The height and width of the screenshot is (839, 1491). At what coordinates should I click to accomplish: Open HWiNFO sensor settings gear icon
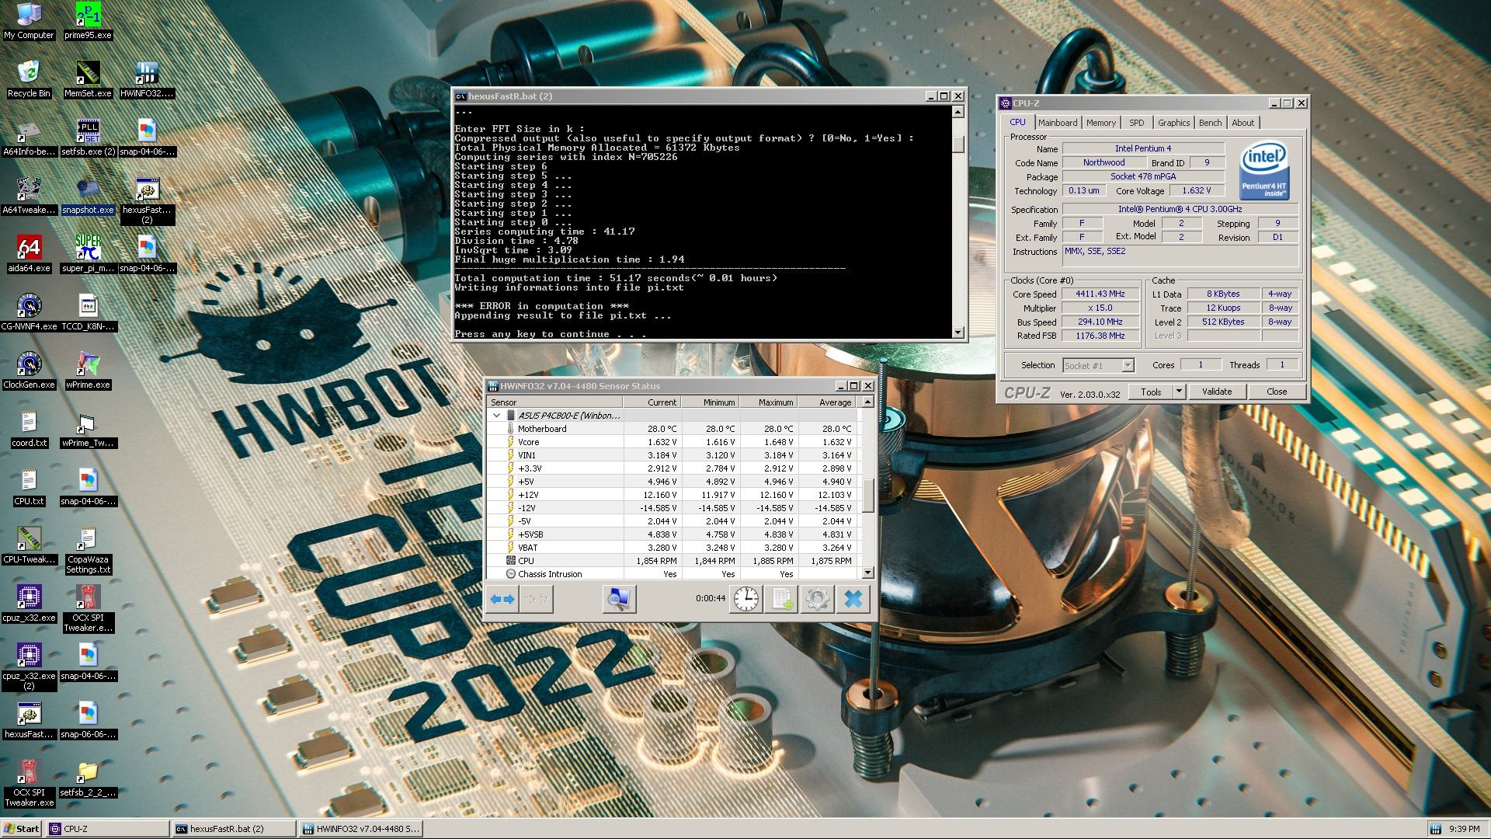click(817, 599)
